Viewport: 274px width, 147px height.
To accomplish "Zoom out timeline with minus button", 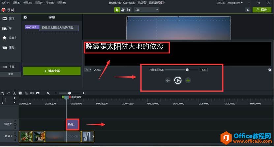I will 55,93.
